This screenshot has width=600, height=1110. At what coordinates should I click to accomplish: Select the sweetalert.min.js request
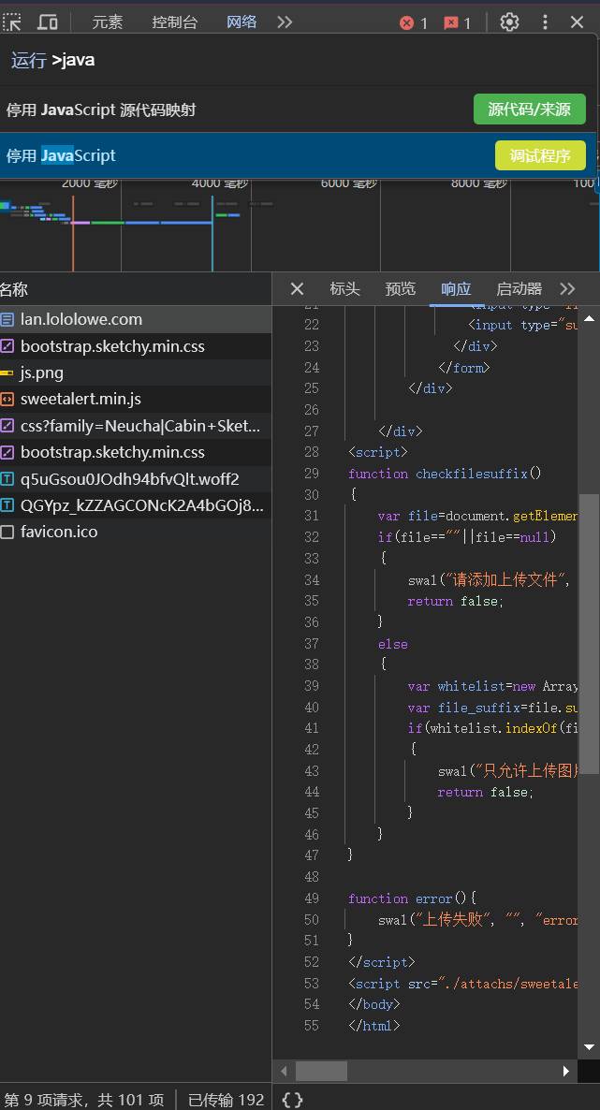tap(80, 399)
